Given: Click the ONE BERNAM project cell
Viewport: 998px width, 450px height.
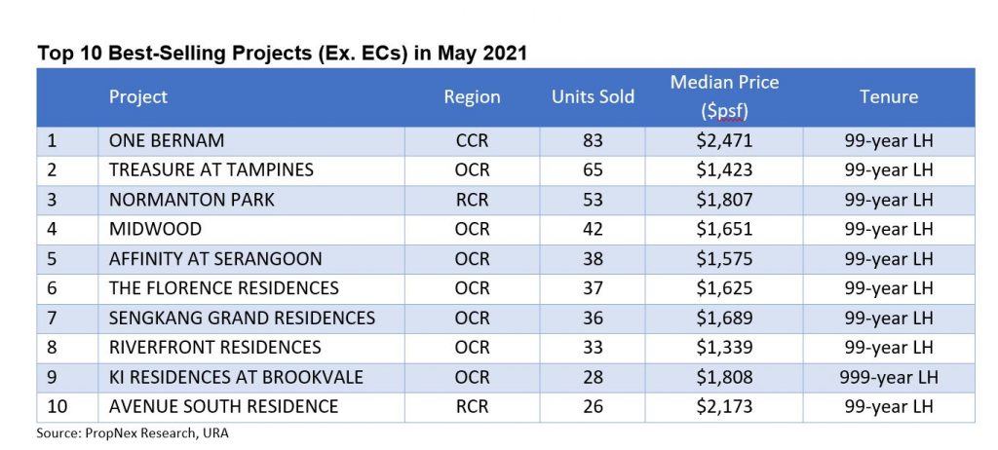Looking at the screenshot, I should (x=168, y=140).
